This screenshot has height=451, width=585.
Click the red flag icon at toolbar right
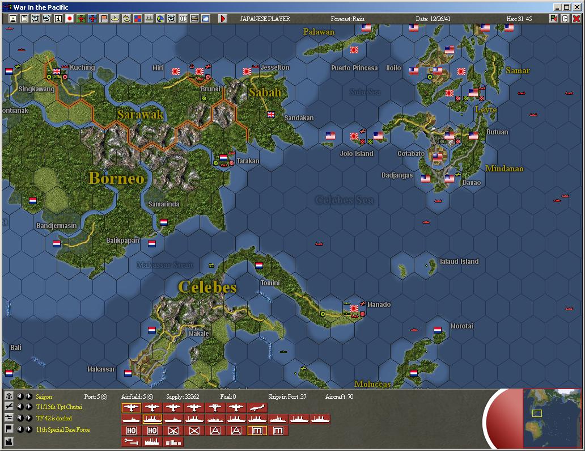point(554,18)
